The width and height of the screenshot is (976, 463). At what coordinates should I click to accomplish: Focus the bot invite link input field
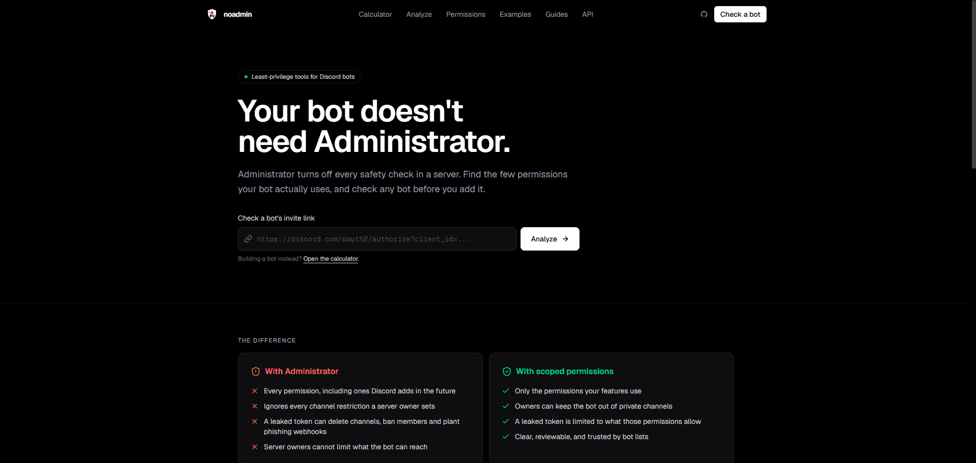[x=377, y=239]
